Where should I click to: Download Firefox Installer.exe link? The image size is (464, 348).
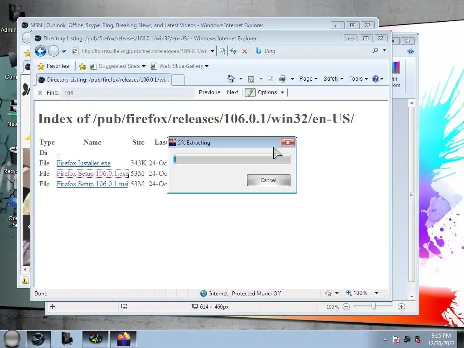(x=83, y=163)
